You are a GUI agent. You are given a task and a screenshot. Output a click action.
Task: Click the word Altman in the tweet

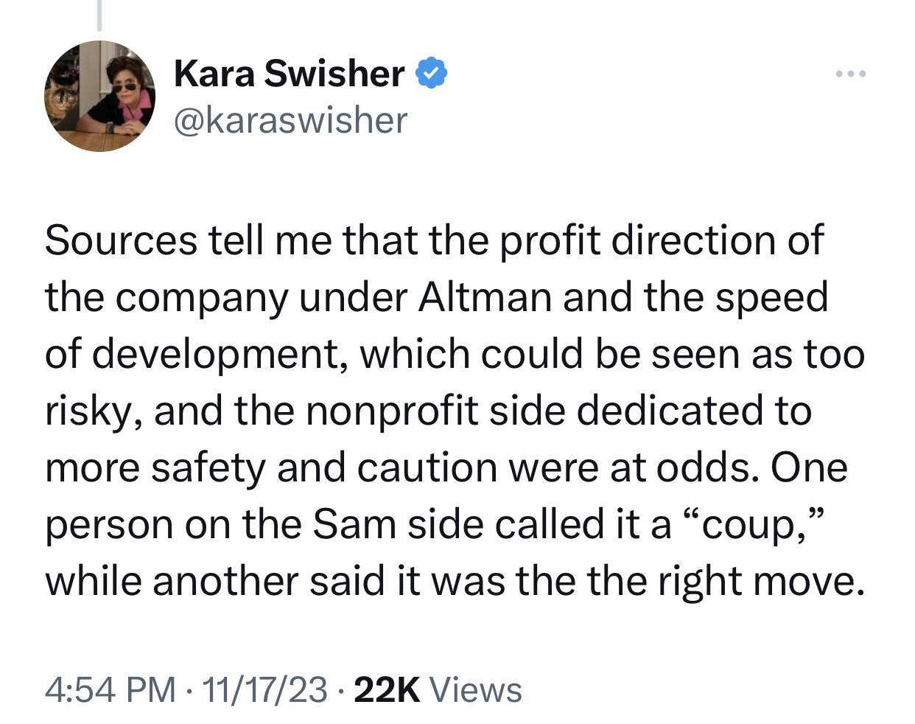click(x=485, y=297)
